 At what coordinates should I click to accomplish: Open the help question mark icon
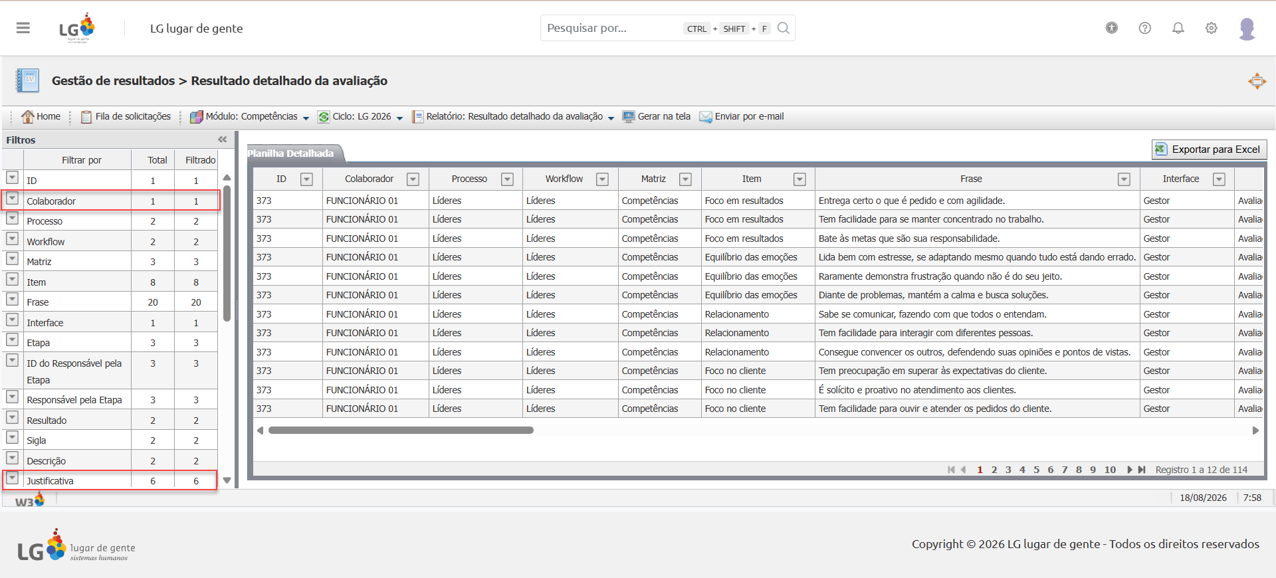pos(1145,28)
